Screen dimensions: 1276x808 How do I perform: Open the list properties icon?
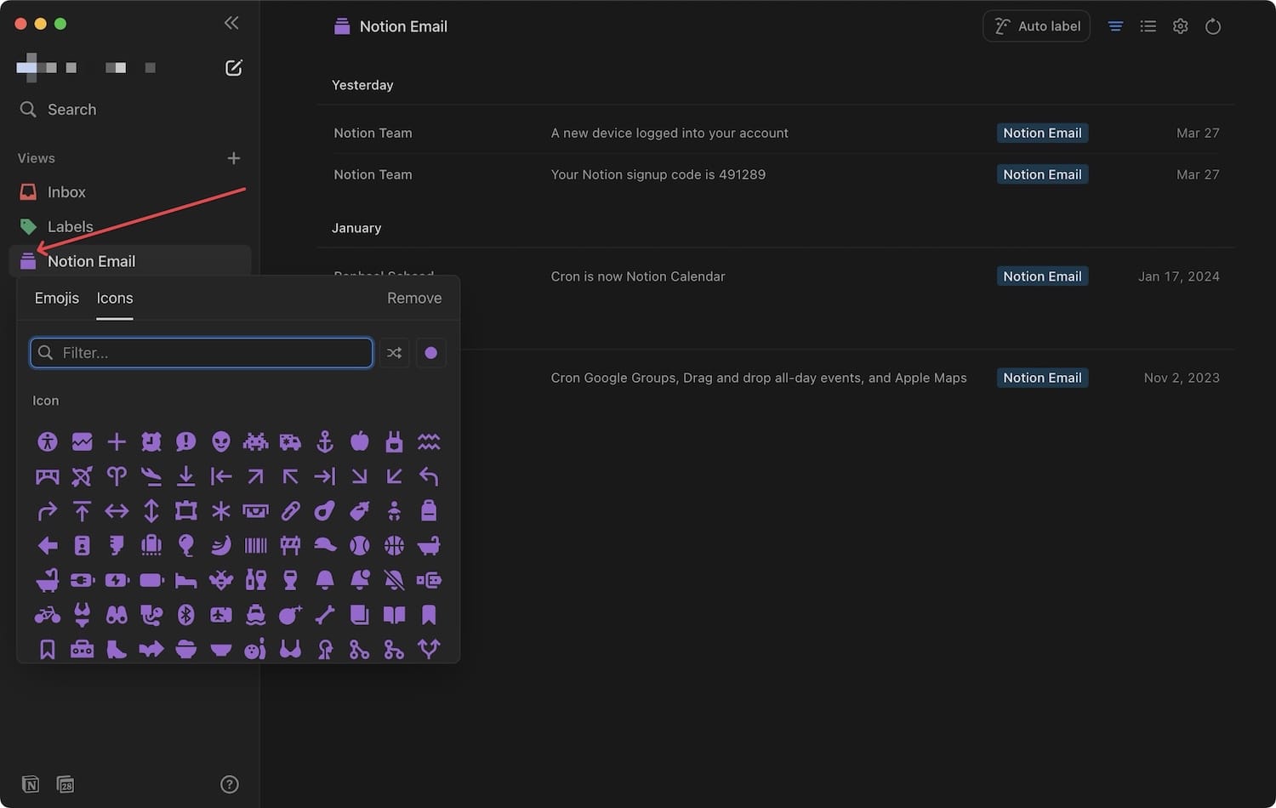point(1148,26)
